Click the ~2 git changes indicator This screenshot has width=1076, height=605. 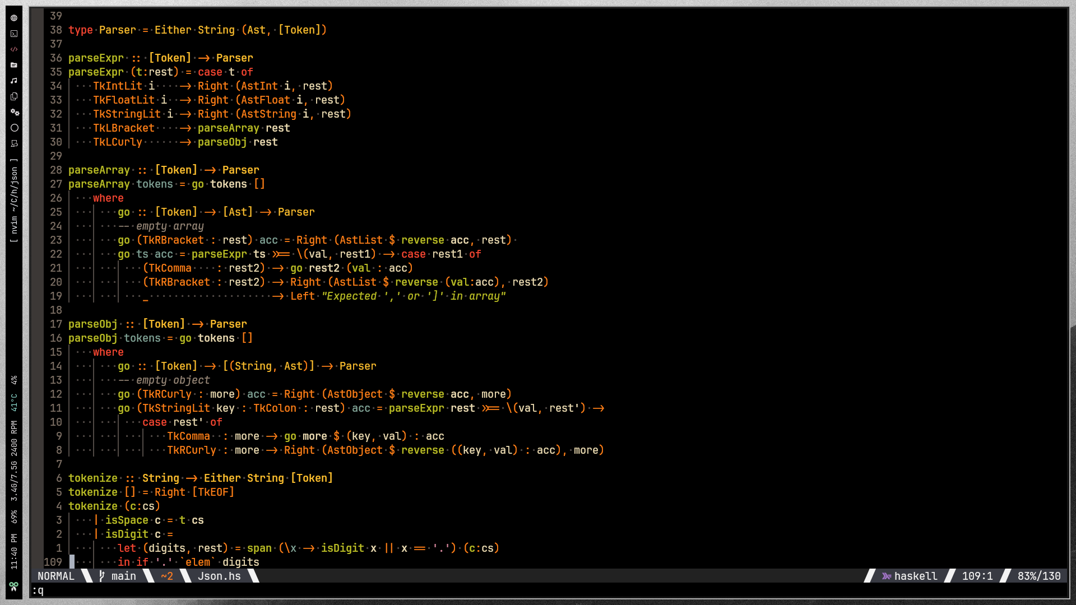pos(166,576)
